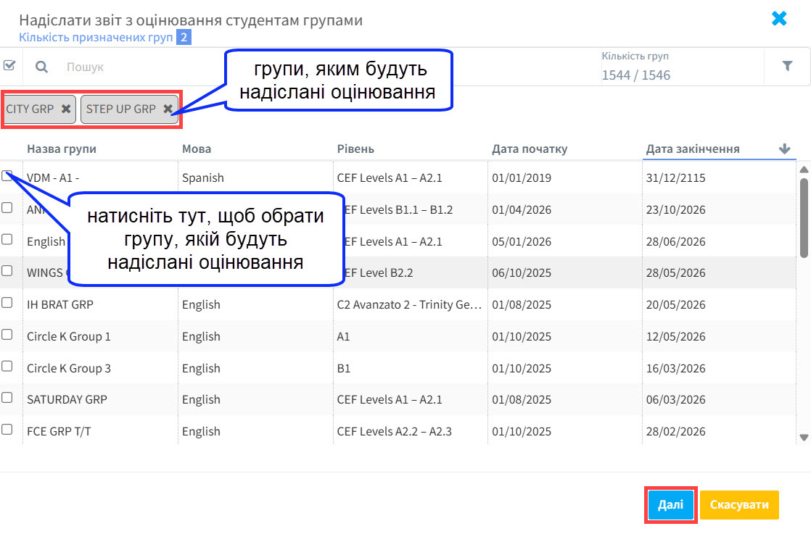The height and width of the screenshot is (534, 811).
Task: Toggle the select-all checkbox icon
Action: (x=9, y=66)
